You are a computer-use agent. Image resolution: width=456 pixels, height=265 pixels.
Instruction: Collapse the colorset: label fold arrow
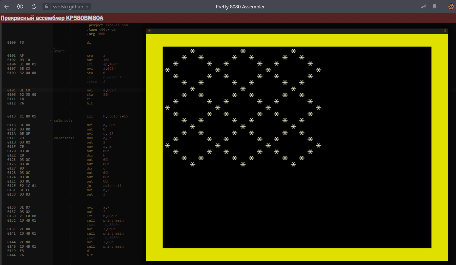point(51,121)
